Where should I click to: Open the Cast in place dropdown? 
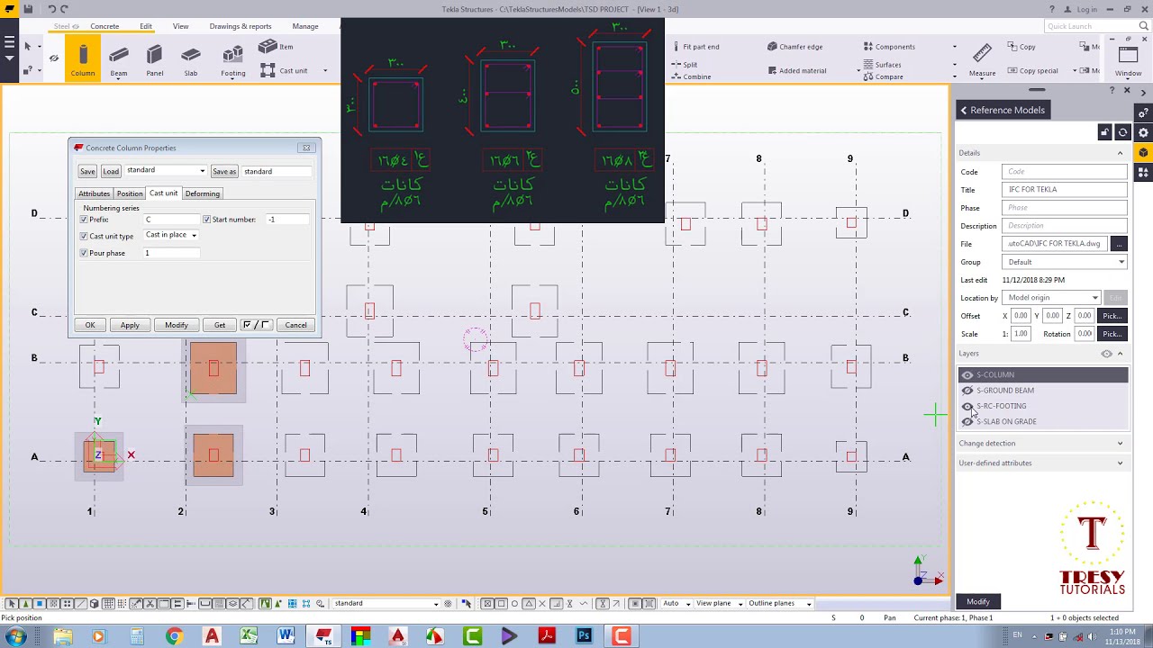point(171,235)
